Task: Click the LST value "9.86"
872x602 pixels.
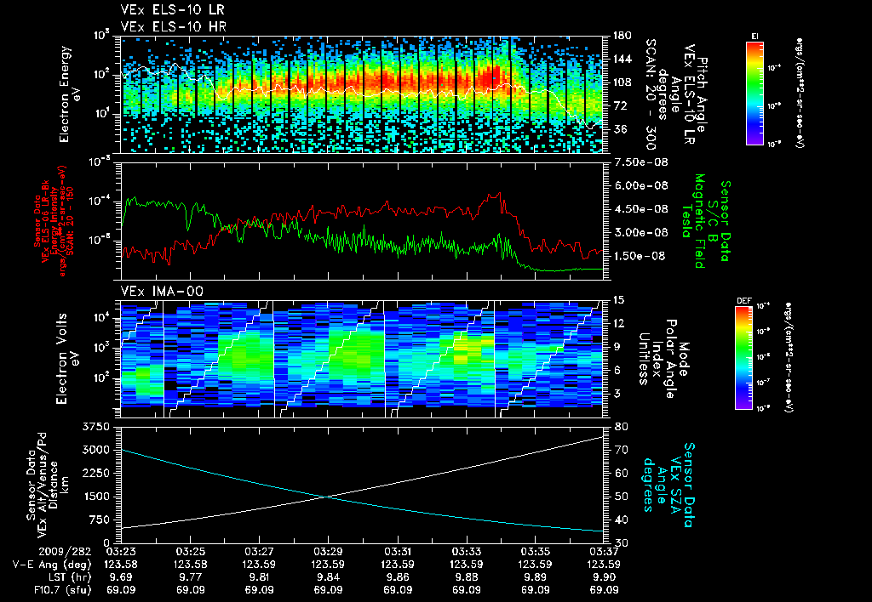Action: point(397,577)
